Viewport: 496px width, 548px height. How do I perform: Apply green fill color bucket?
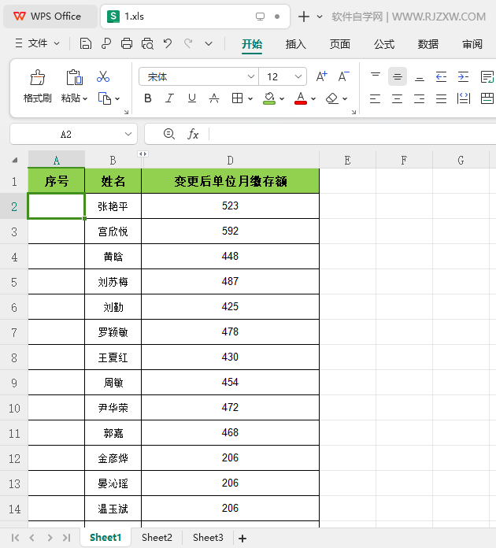tap(269, 98)
